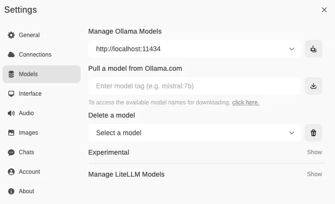The image size is (335, 204).
Task: Open the Select a model dropdown
Action: (195, 133)
